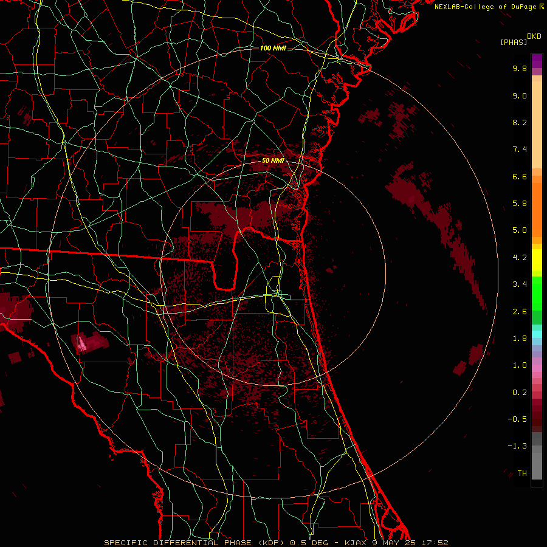Select the 1.8 legend value
The width and height of the screenshot is (547, 547).
tap(520, 339)
